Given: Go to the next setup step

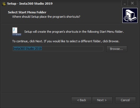Looking at the screenshot, I should pyautogui.click(x=102, y=100).
